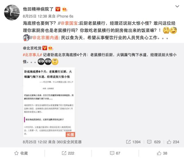Open the @北京圈内通 mention link
The height and width of the screenshot is (158, 184).
pos(45,38)
